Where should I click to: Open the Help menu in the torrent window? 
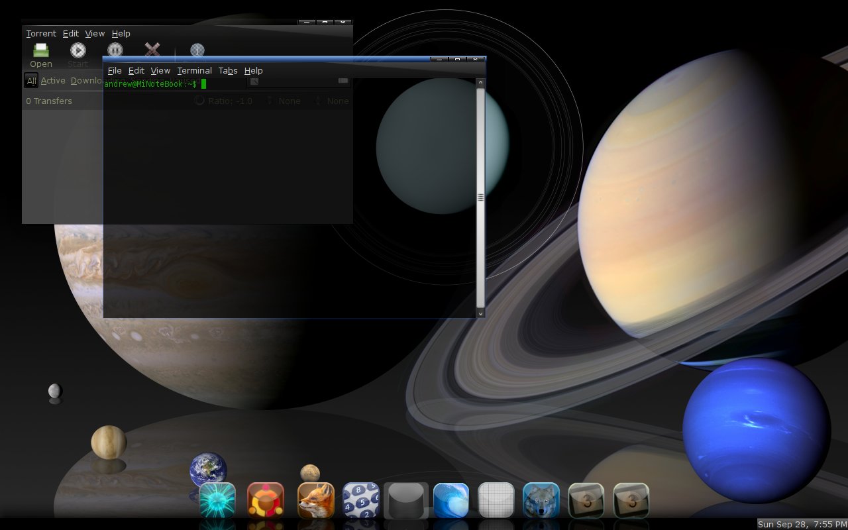point(121,33)
